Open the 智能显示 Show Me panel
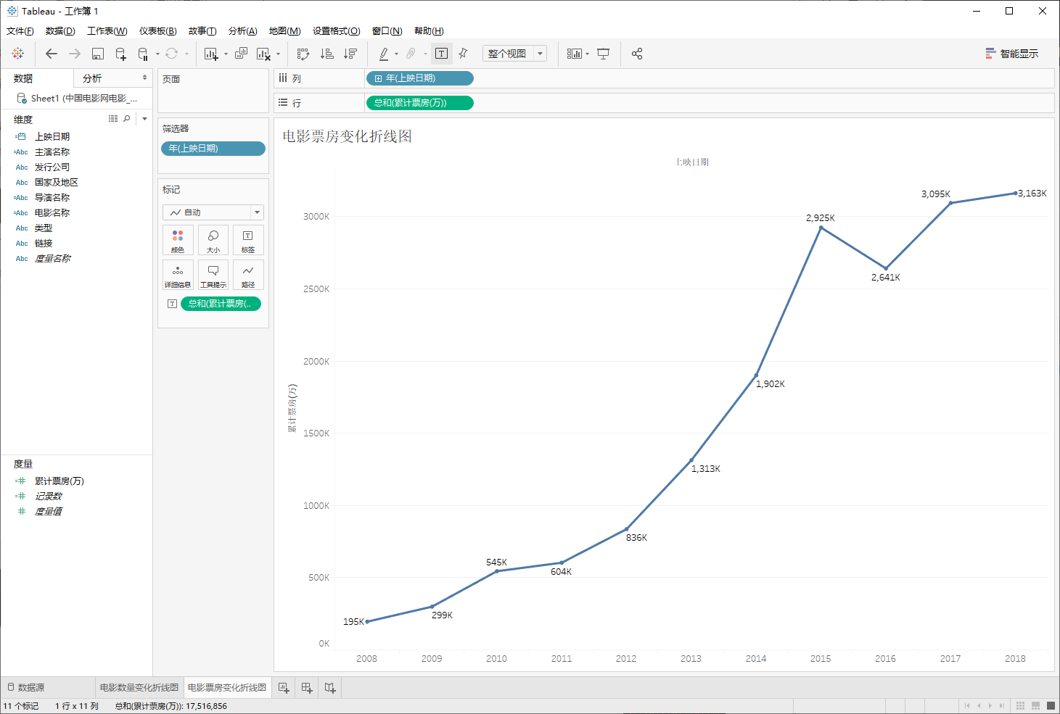Viewport: 1060px width, 714px height. tap(1011, 54)
